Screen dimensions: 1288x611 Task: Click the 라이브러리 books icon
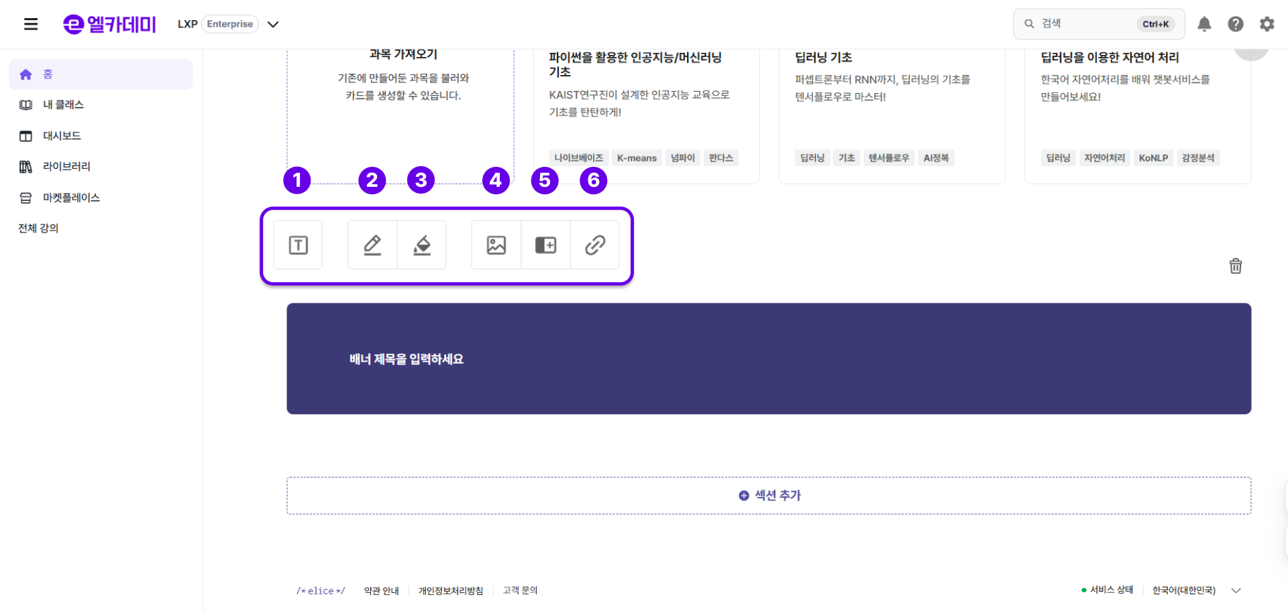point(25,167)
